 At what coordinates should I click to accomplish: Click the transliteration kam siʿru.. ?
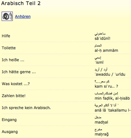tap(106, 86)
